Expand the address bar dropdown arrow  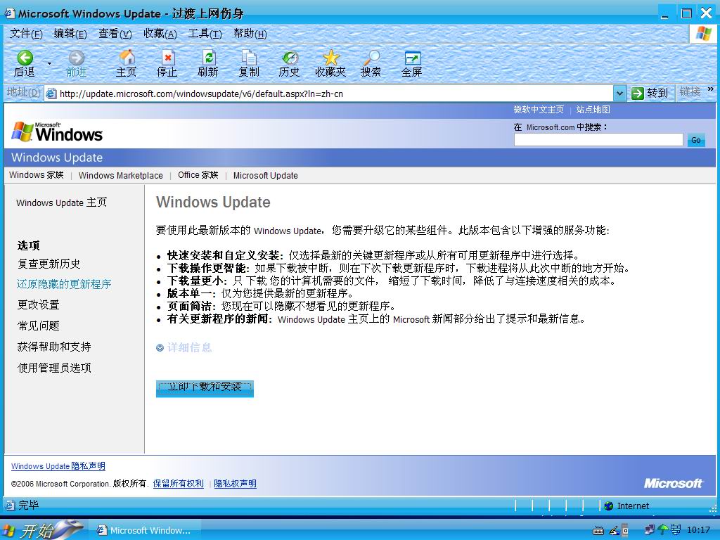[x=619, y=94]
